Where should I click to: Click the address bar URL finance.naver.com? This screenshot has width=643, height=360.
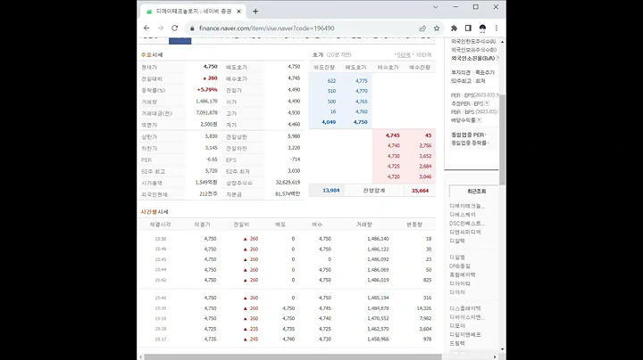[266, 29]
